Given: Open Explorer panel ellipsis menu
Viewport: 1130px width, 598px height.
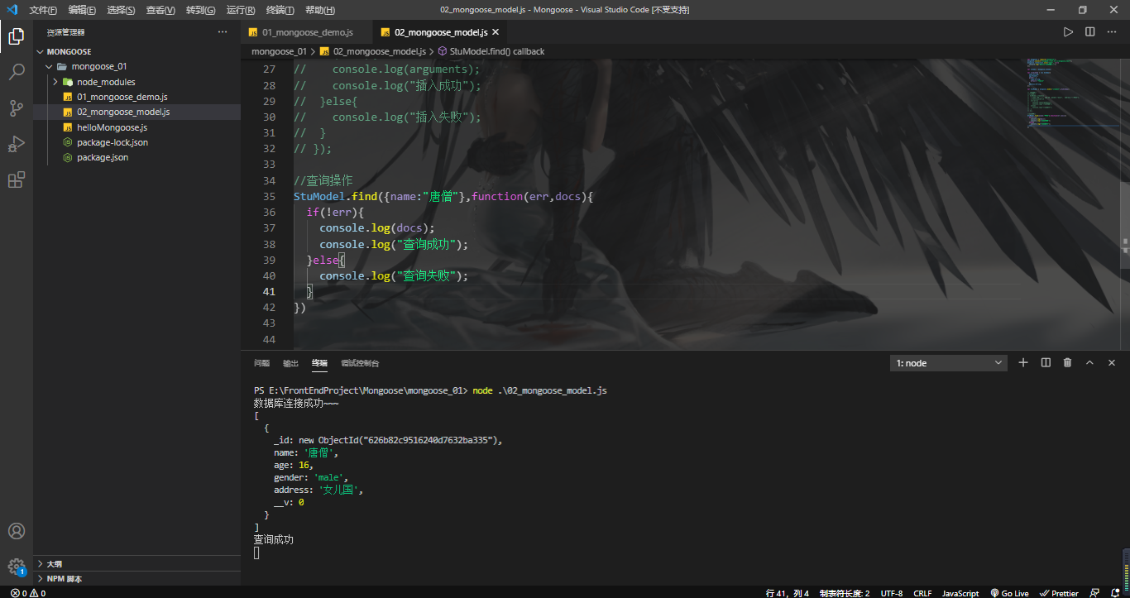Looking at the screenshot, I should coord(222,32).
